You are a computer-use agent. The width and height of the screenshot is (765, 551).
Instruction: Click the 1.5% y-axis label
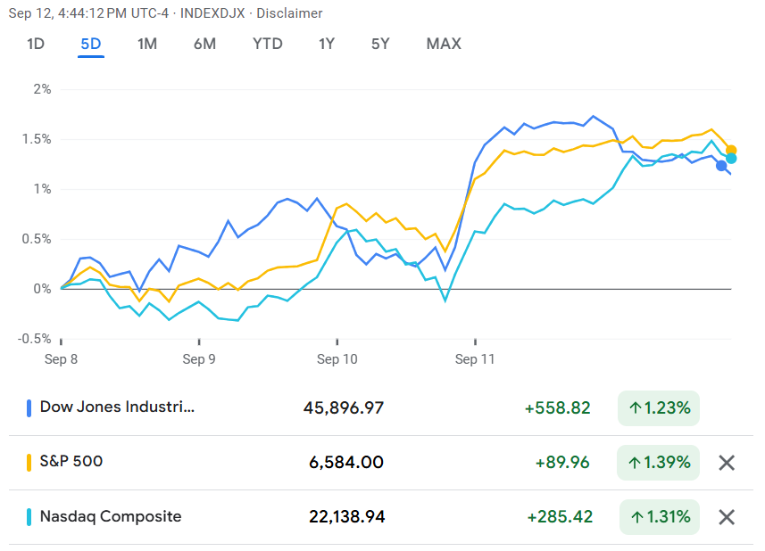(37, 139)
